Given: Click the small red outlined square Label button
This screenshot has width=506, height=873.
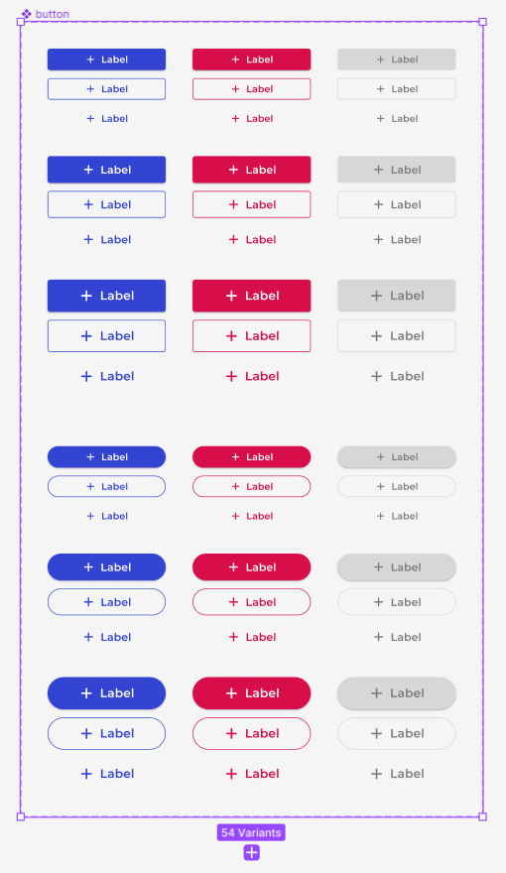Looking at the screenshot, I should (x=252, y=89).
